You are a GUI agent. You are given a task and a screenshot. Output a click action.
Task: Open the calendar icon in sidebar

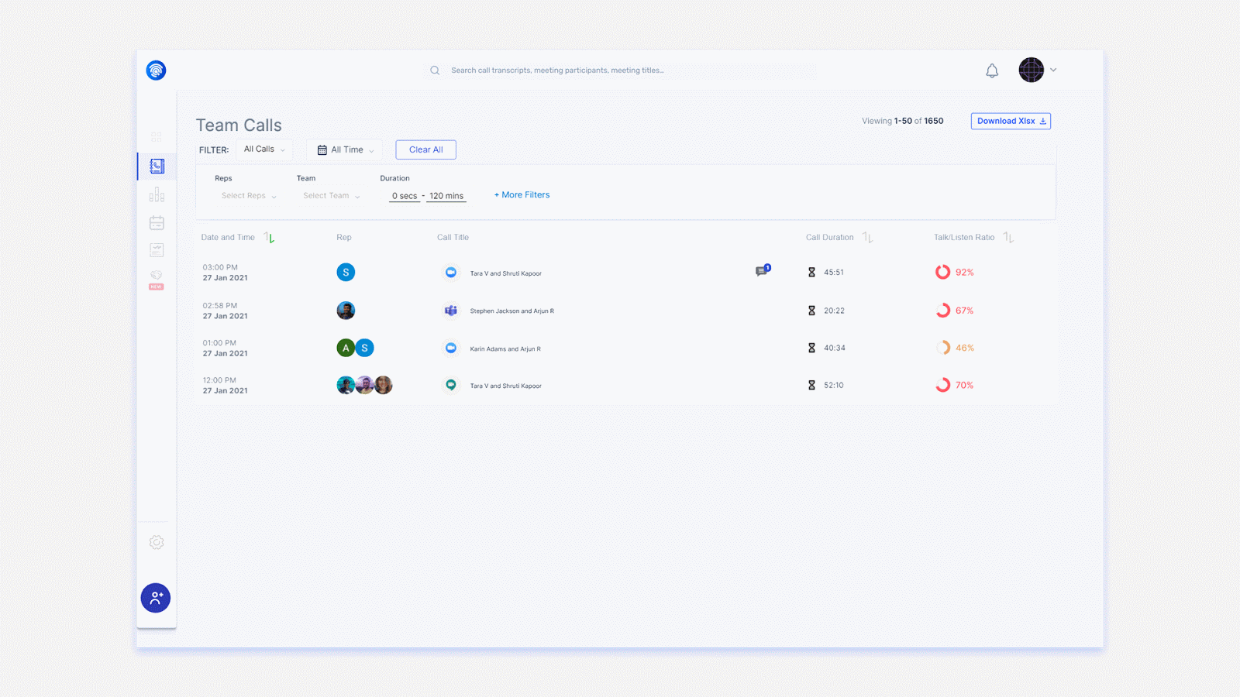[x=157, y=223]
